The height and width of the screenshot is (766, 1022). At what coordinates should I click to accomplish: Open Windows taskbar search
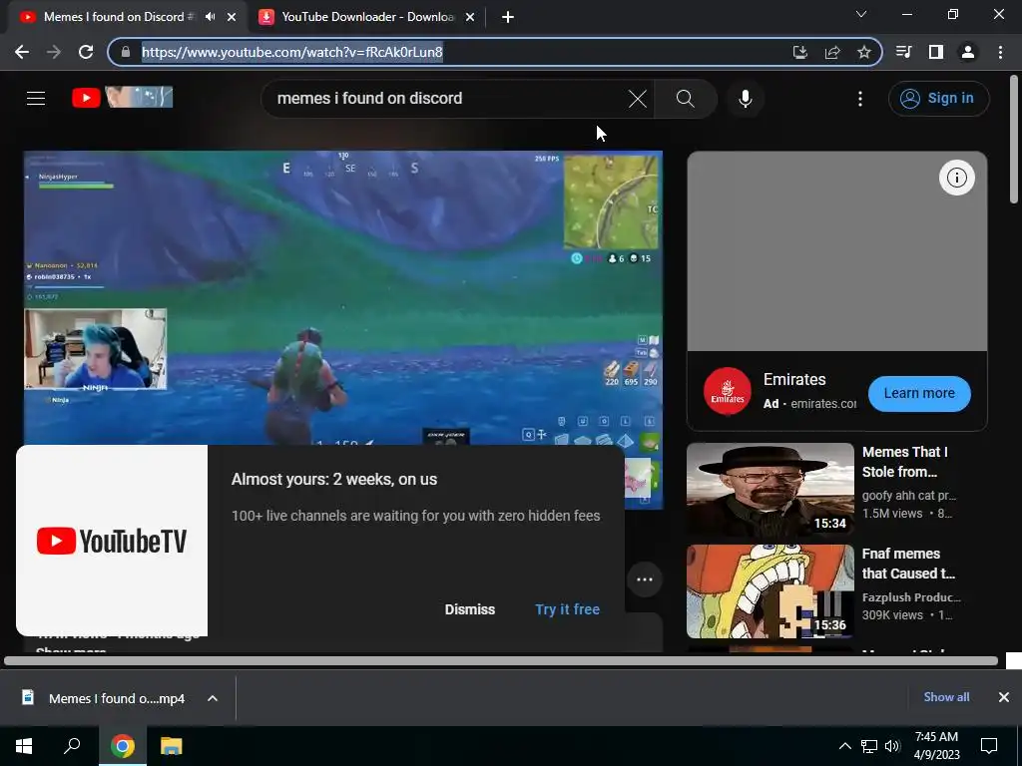(72, 746)
